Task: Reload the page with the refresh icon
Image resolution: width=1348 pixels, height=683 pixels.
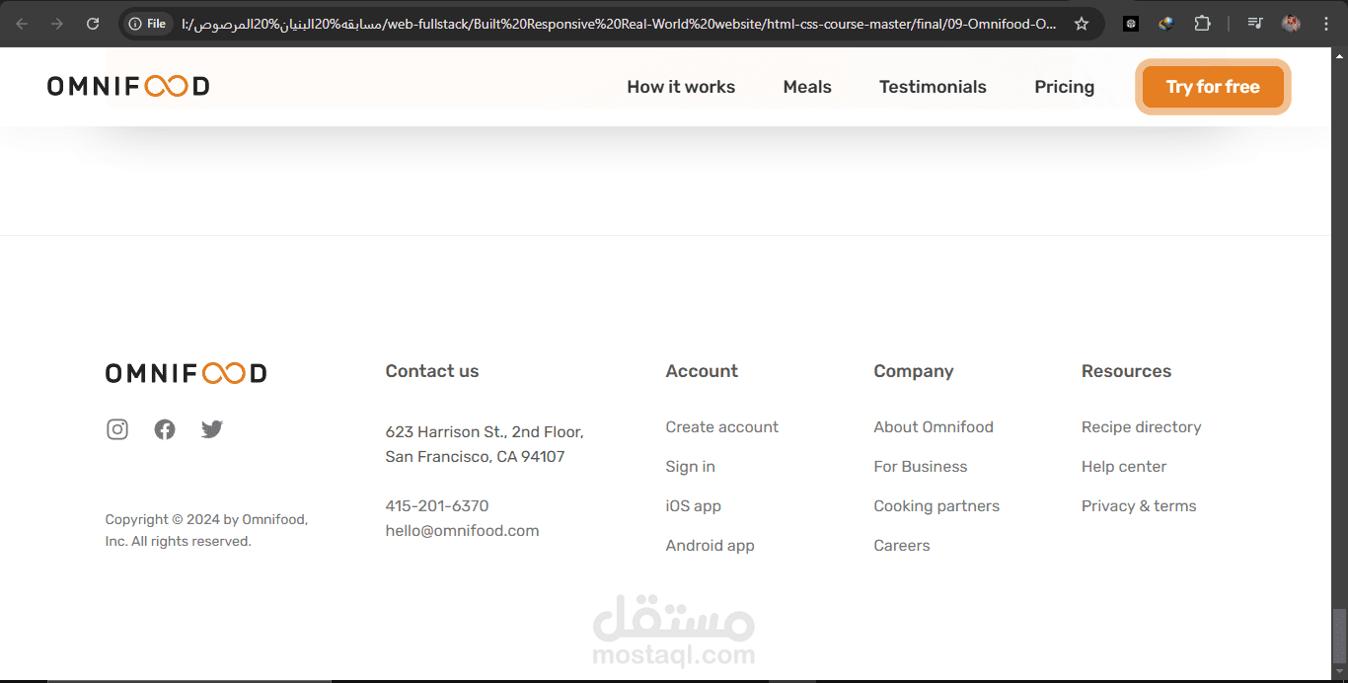Action: [x=93, y=24]
